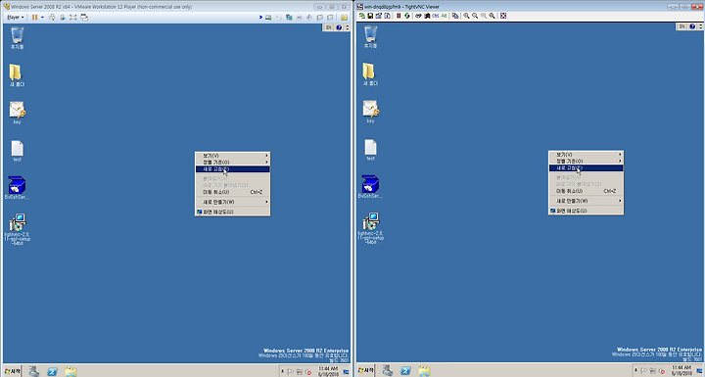Switch VMware Player to Unity mode

point(83,17)
